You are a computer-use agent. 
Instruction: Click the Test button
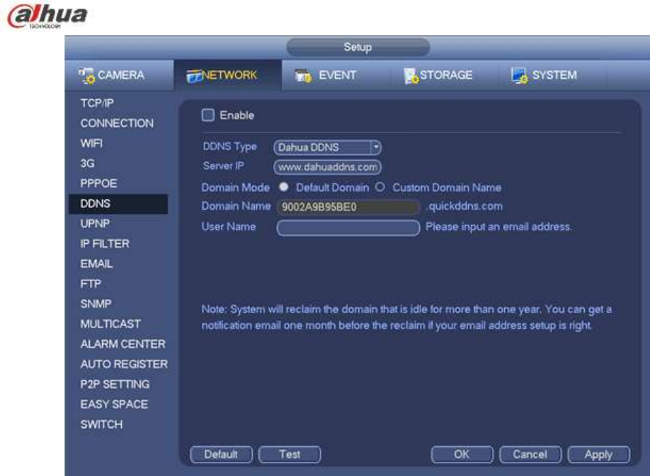tap(290, 455)
